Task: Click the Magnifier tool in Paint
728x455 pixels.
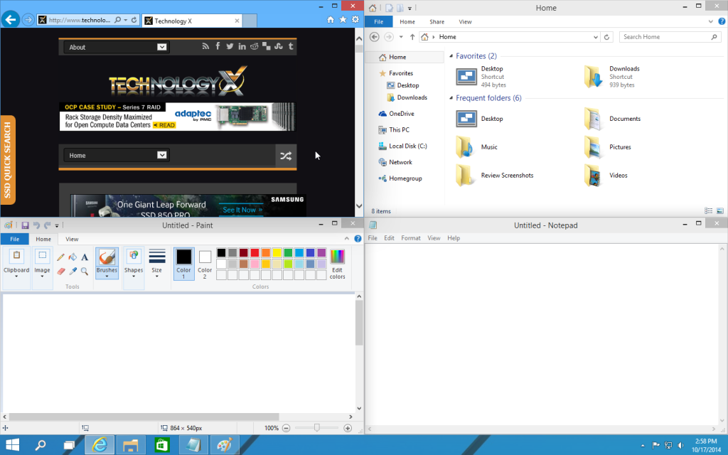Action: point(85,271)
